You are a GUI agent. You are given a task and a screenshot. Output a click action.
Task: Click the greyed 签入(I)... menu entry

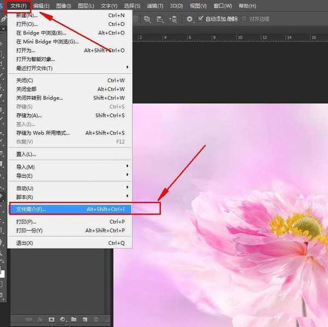pyautogui.click(x=70, y=124)
